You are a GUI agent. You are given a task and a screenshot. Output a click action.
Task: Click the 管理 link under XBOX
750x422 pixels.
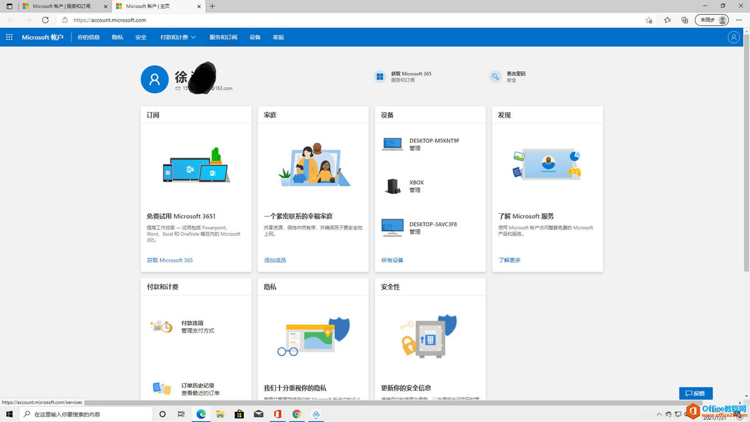(x=415, y=190)
